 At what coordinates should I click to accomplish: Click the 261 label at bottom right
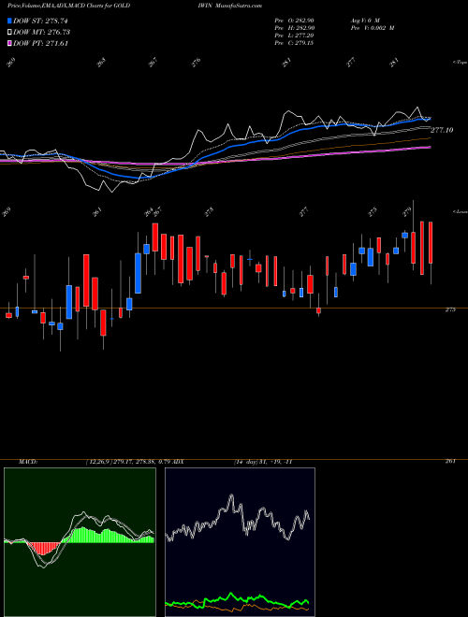(450, 461)
